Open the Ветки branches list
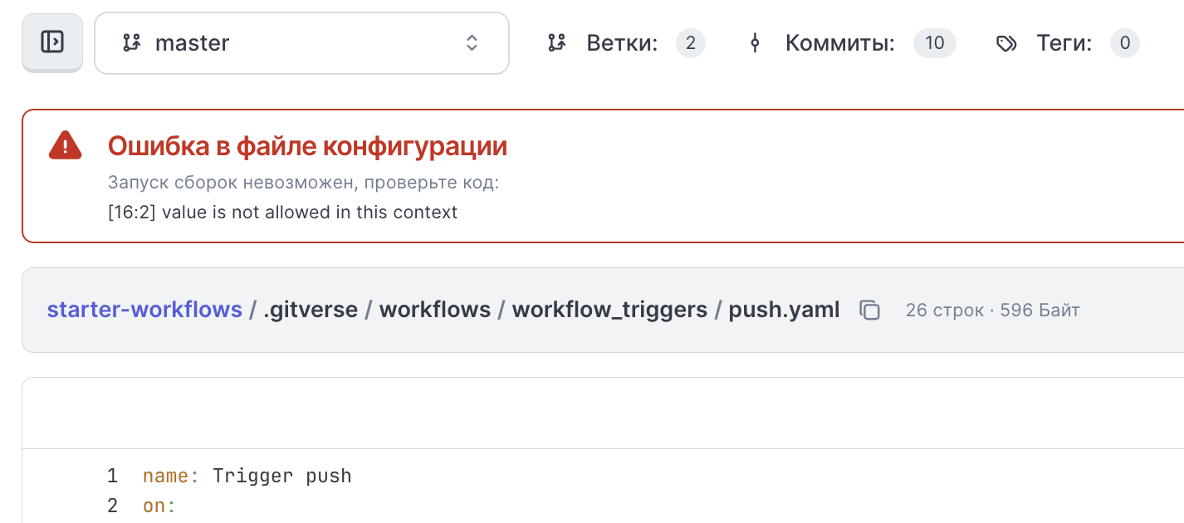The width and height of the screenshot is (1184, 523). (622, 43)
